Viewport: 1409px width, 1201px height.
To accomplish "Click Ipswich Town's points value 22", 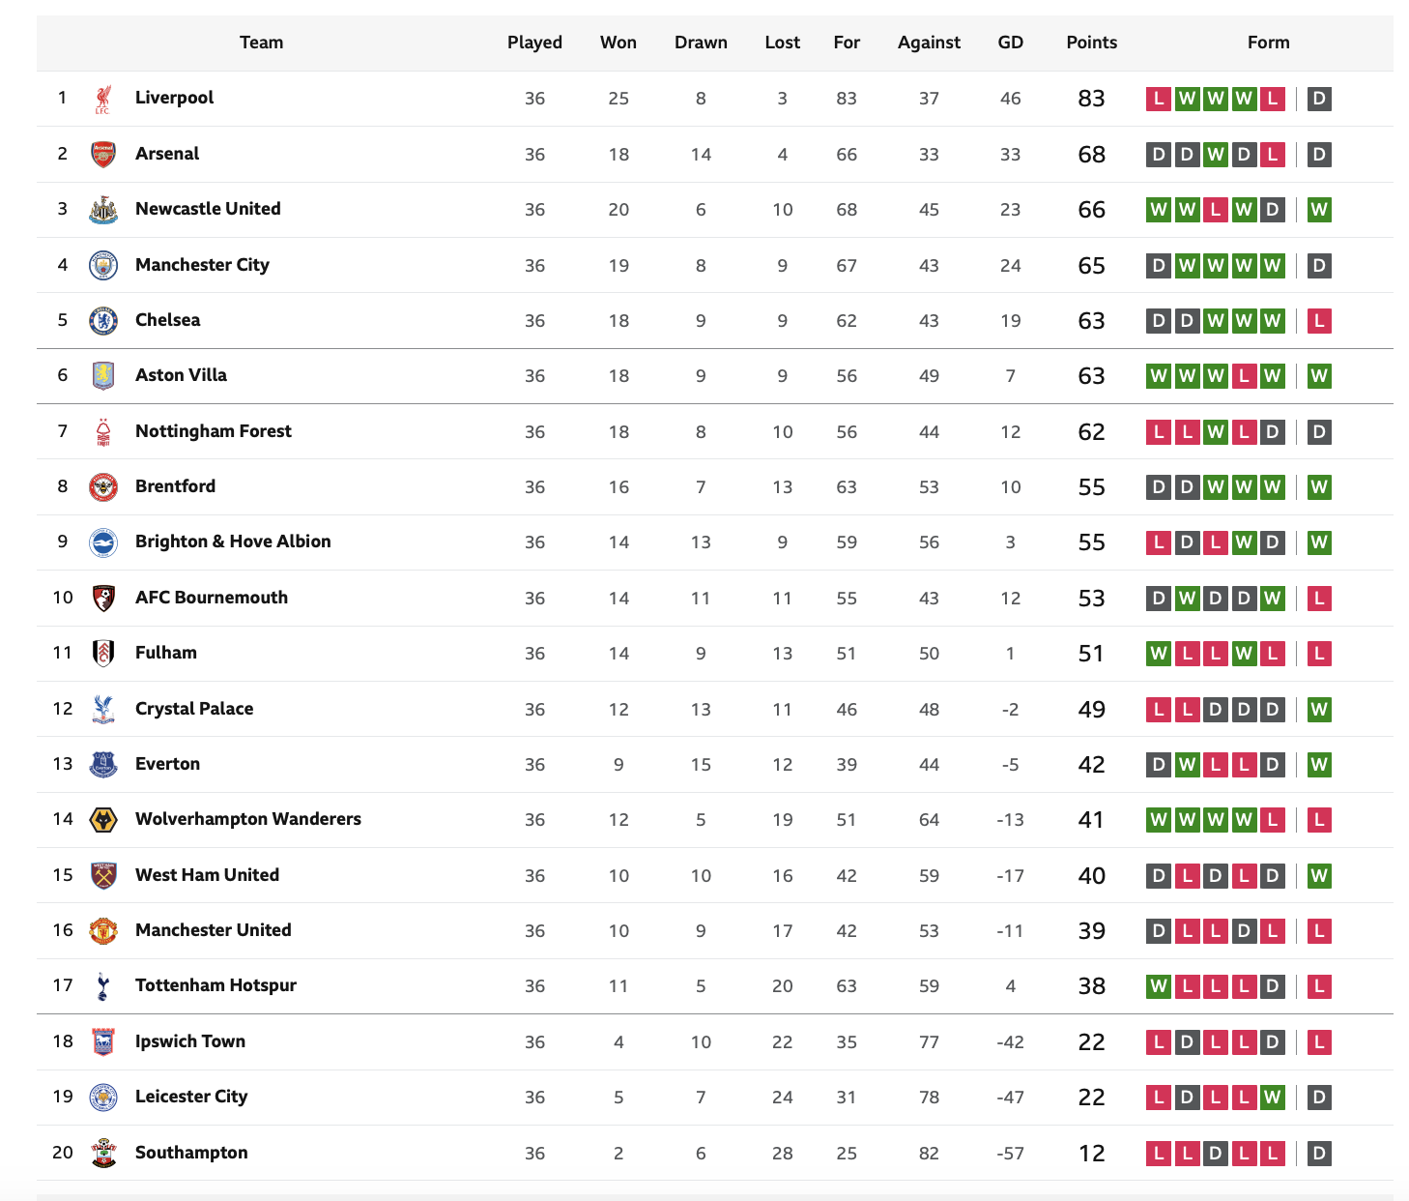I will (x=1092, y=1042).
